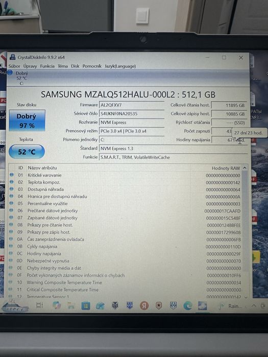Open Microsoft Edge from the taskbar
Viewport: 268px width, 357px height.
click(x=188, y=305)
